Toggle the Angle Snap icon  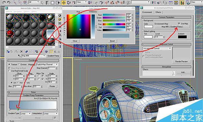click(112, 2)
